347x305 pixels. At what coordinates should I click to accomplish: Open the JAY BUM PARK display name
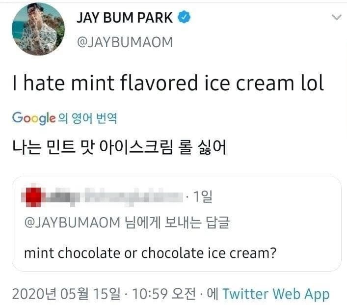(x=125, y=17)
